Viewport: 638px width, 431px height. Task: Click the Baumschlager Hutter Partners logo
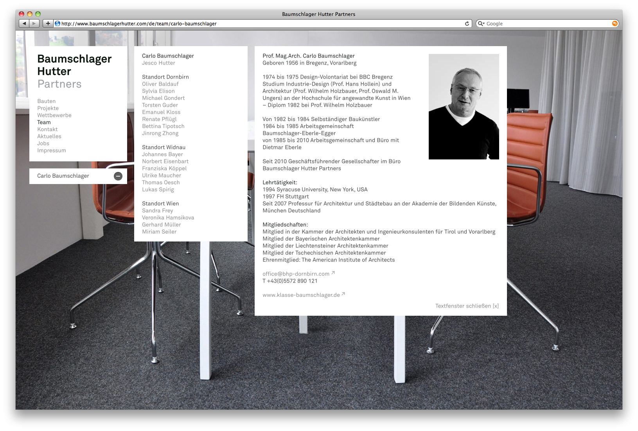point(74,71)
